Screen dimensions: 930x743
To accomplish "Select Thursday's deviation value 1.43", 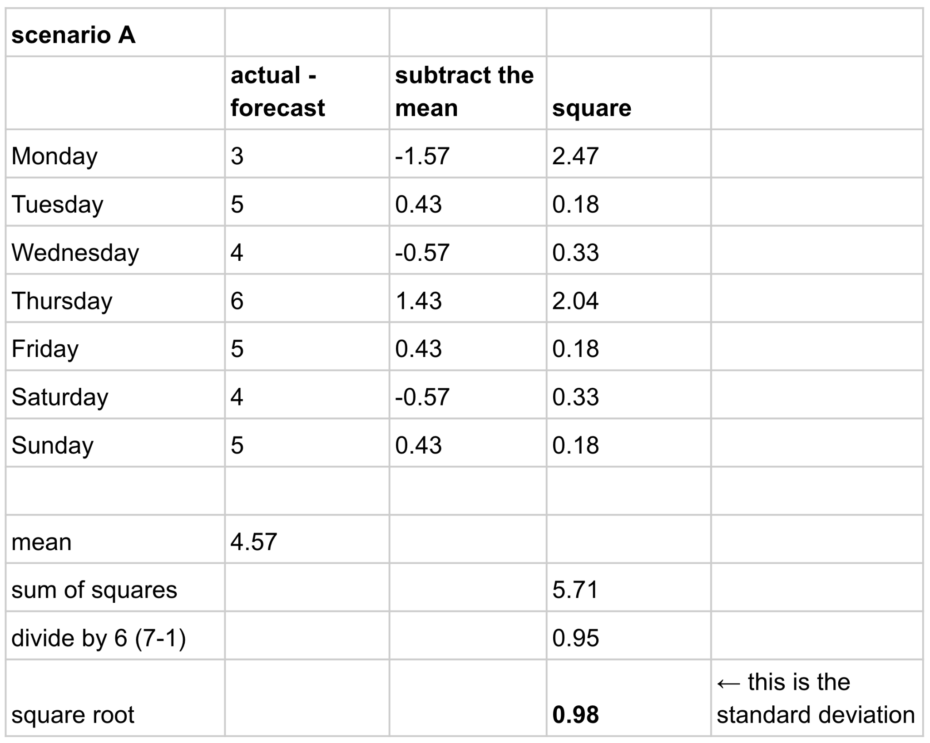I will (x=418, y=300).
